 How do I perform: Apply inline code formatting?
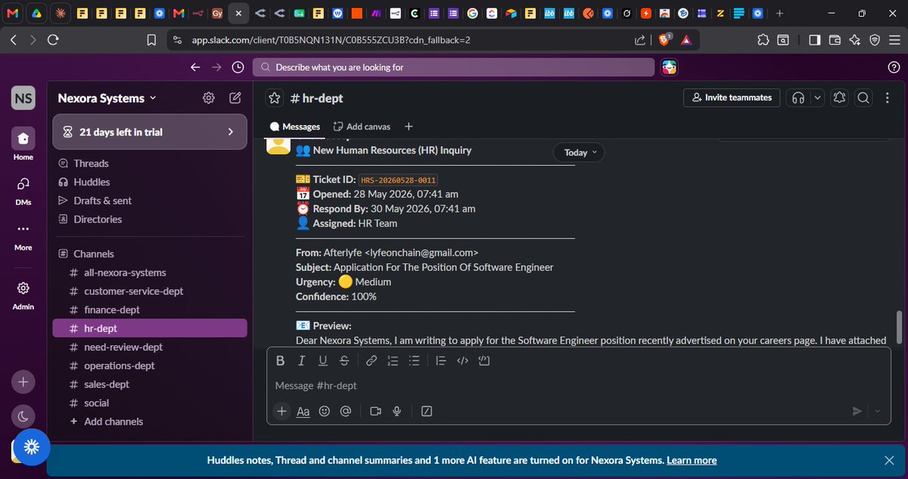pyautogui.click(x=463, y=361)
